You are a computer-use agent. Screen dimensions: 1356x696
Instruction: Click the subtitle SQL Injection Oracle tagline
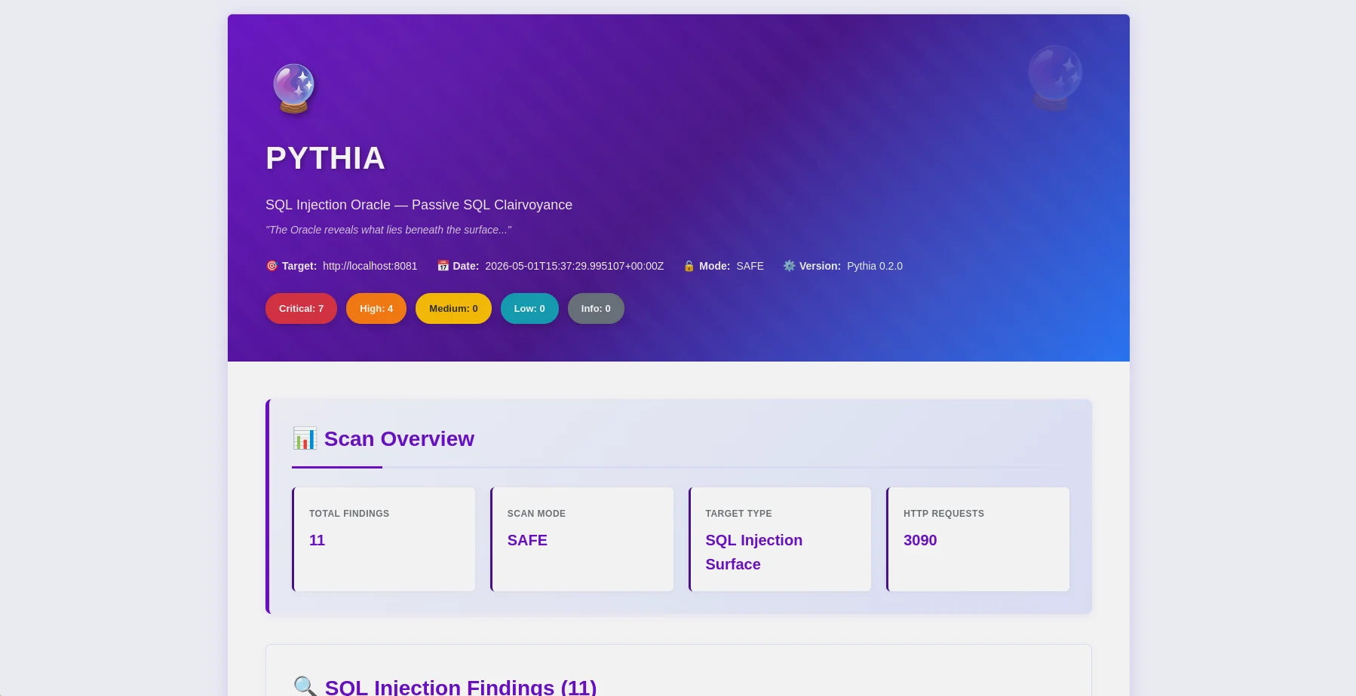pos(419,205)
